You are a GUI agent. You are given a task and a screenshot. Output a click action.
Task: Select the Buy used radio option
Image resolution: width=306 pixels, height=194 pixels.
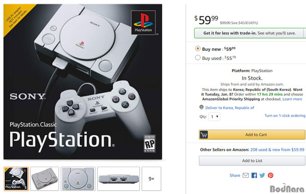(x=198, y=57)
